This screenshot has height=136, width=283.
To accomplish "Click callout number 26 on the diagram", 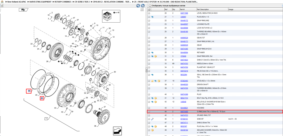I will [47, 61].
